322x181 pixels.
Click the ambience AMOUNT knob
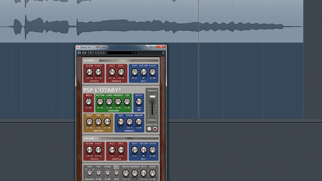coord(139,122)
